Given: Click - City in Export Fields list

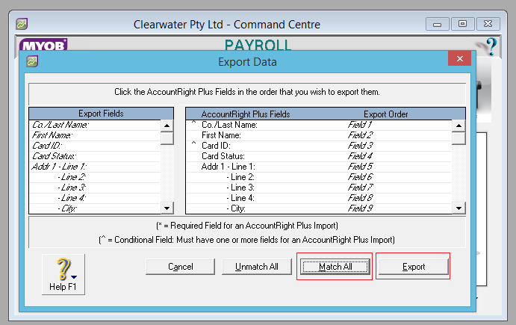Looking at the screenshot, I should (67, 208).
